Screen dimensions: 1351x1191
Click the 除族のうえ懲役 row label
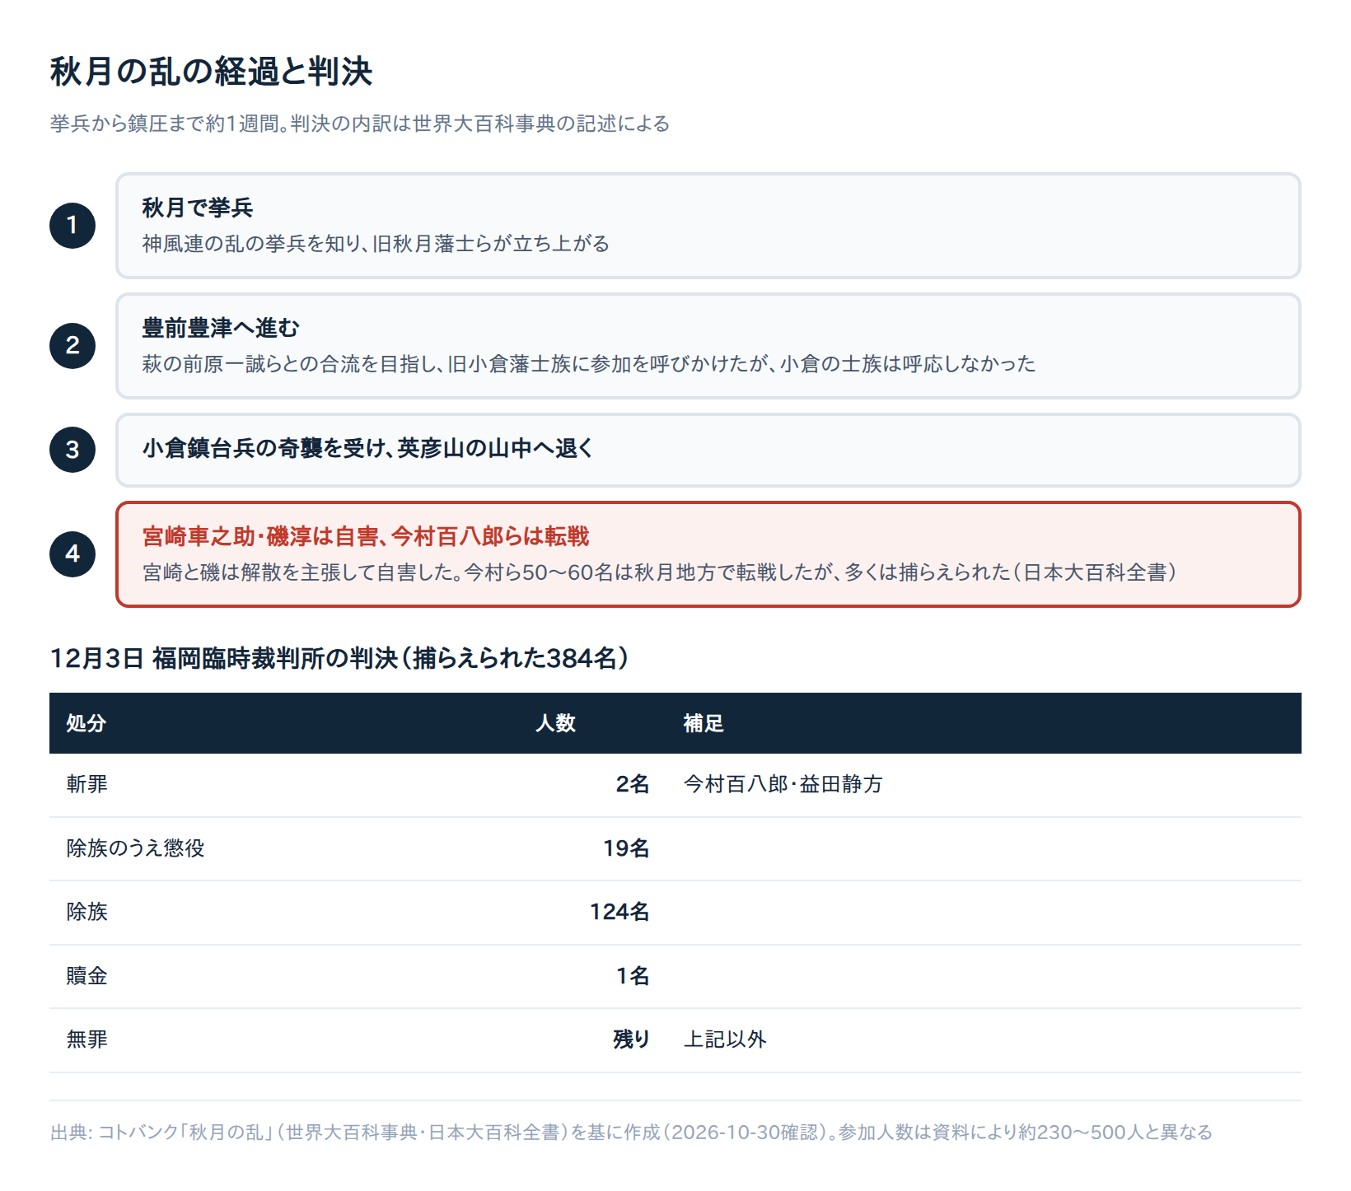tap(136, 848)
